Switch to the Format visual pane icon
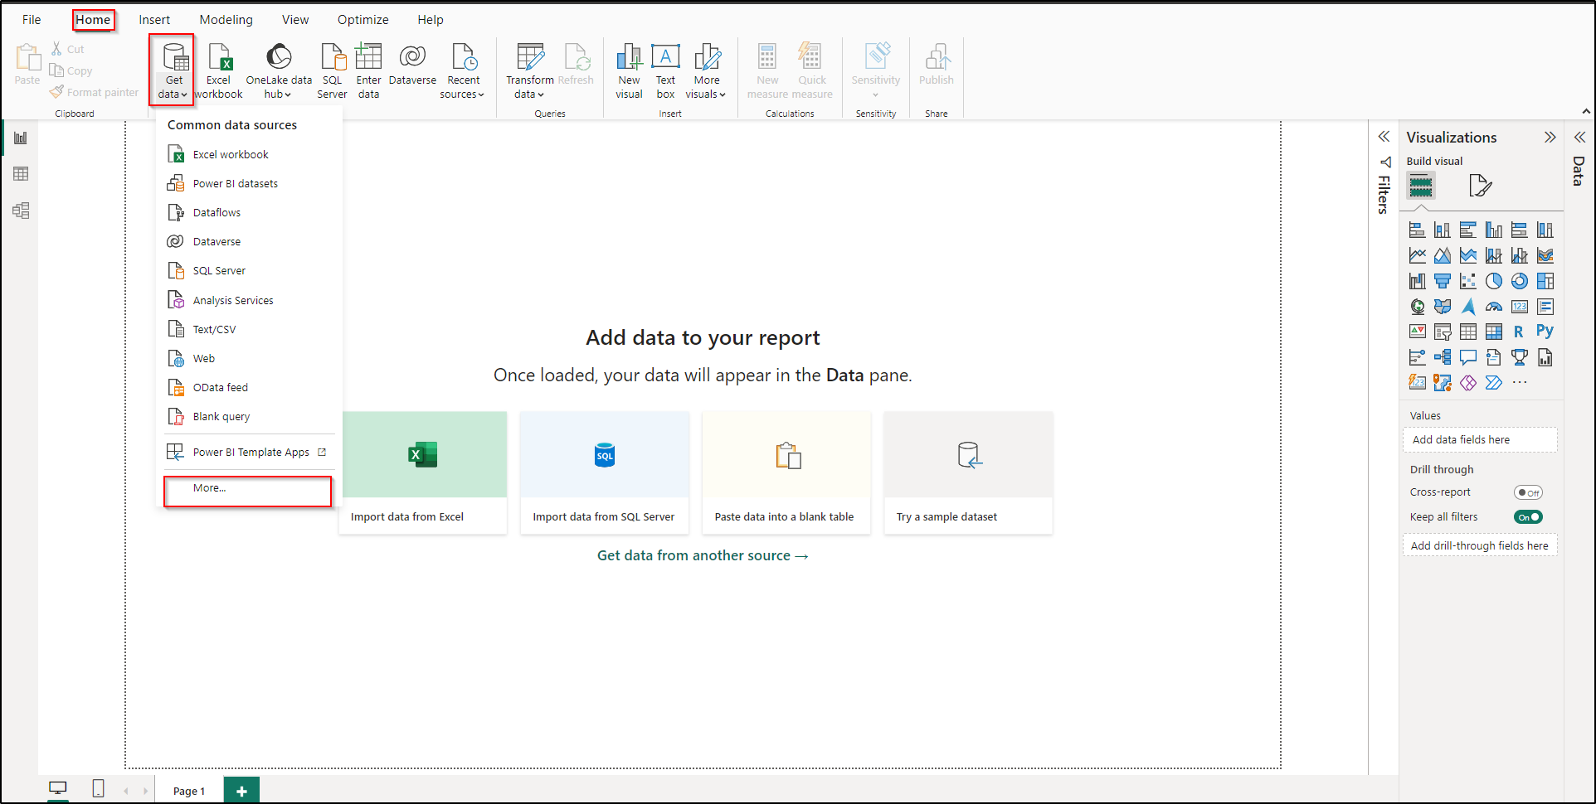 point(1480,186)
